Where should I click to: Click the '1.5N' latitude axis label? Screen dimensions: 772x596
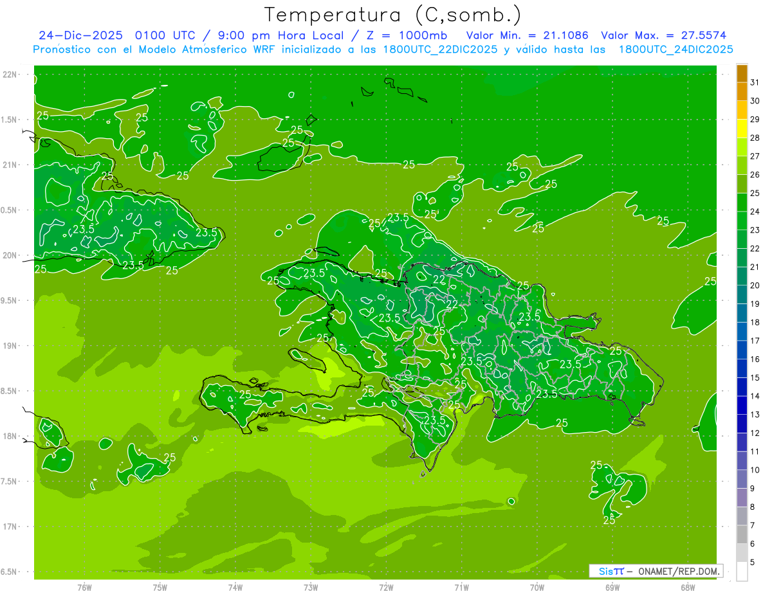pyautogui.click(x=9, y=120)
